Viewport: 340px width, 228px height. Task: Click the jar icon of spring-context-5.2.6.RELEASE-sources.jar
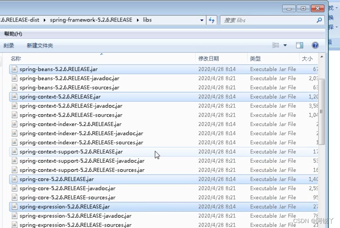14,115
